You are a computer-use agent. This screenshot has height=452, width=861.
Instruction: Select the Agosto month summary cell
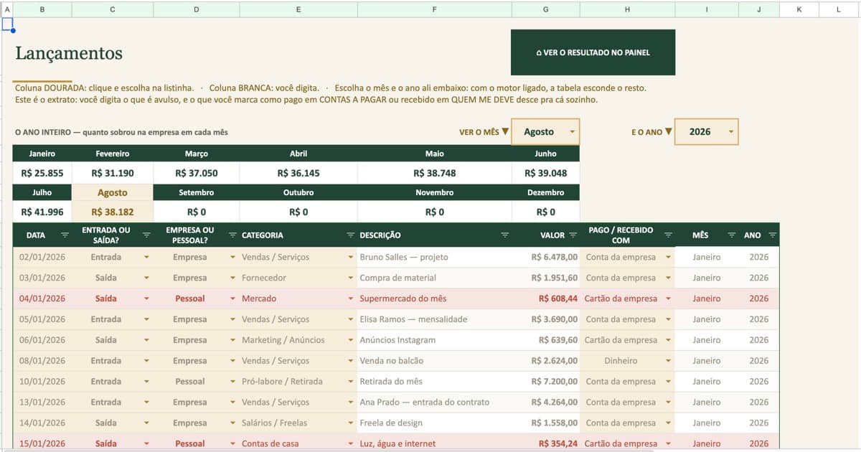tap(113, 212)
